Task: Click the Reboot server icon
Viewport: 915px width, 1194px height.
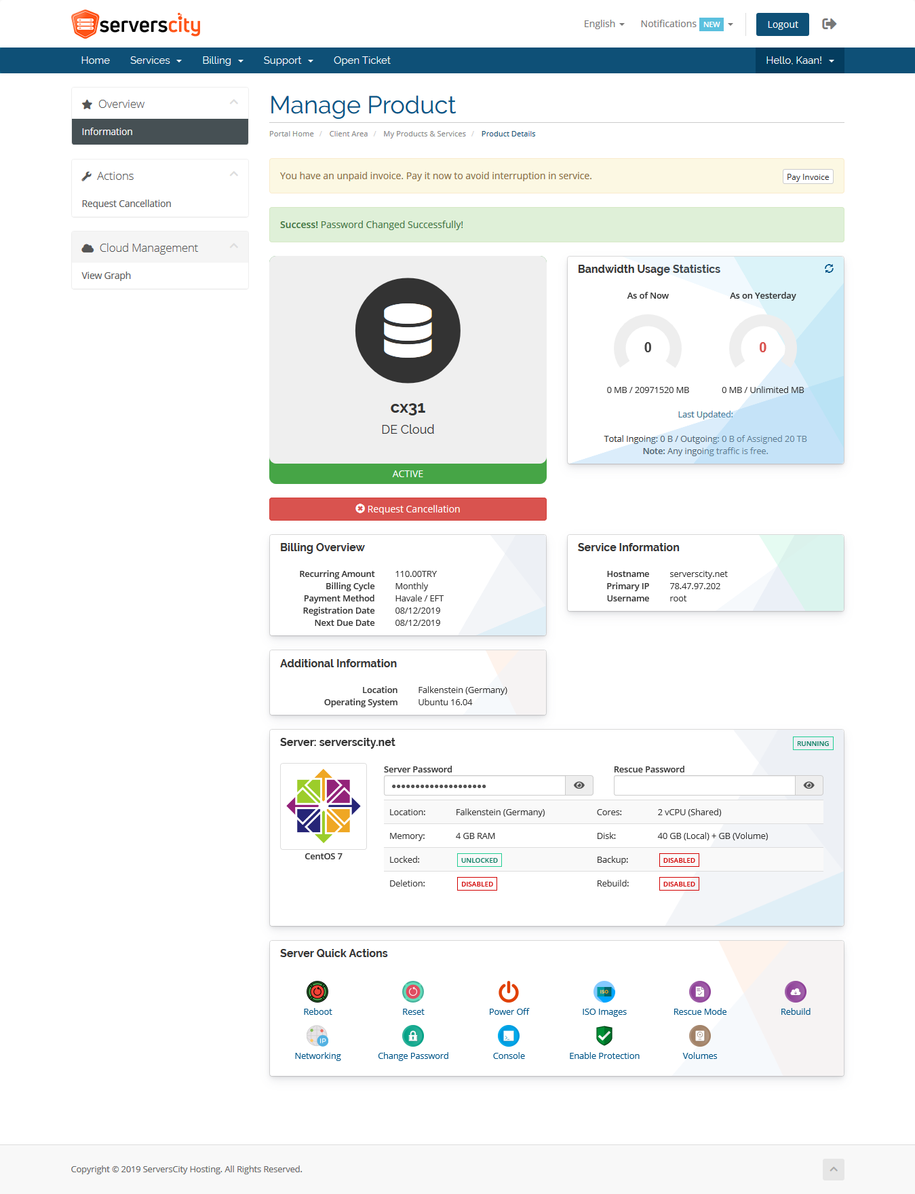Action: click(x=317, y=992)
